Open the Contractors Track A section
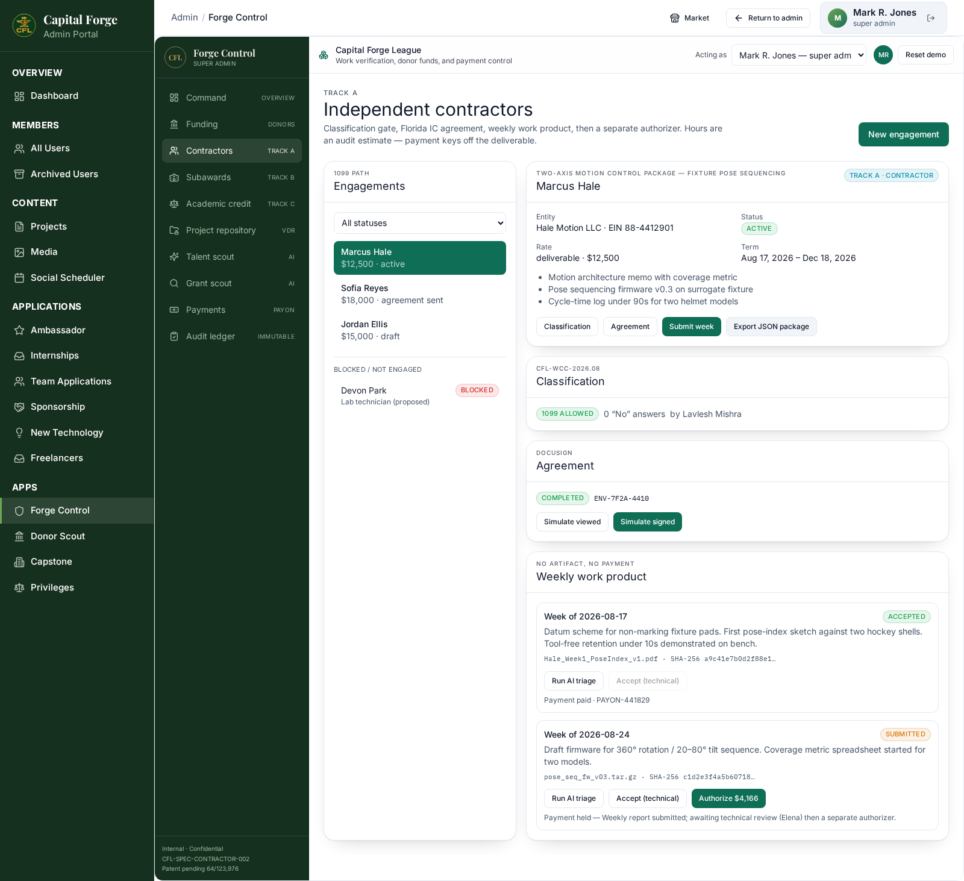The width and height of the screenshot is (964, 881). click(232, 151)
